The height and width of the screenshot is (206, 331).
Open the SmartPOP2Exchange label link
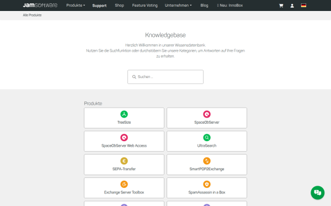point(207,169)
